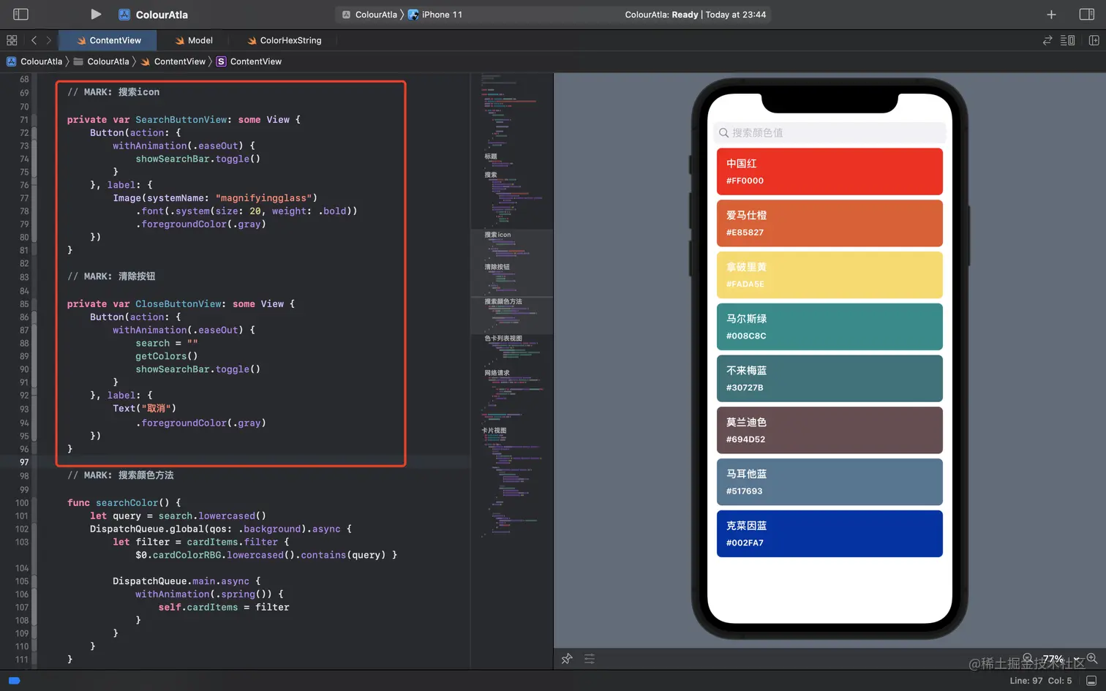Go forward with the right chevron

click(49, 40)
